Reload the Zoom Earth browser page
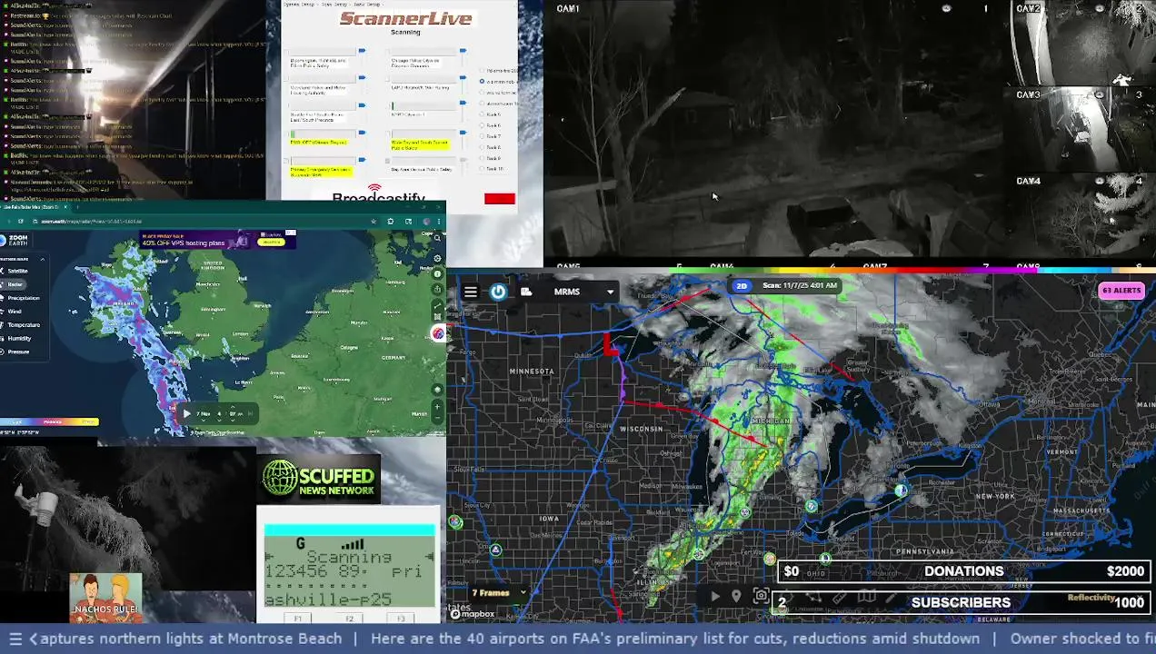Image resolution: width=1156 pixels, height=654 pixels. (x=21, y=222)
